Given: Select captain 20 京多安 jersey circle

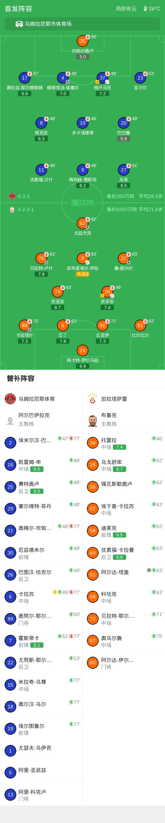Looking at the screenshot, I should click(107, 292).
